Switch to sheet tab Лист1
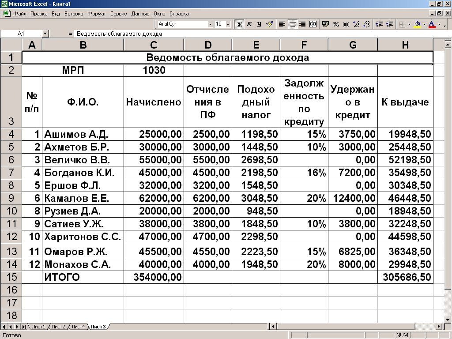Screen dimensions: 452x339 click(x=38, y=327)
